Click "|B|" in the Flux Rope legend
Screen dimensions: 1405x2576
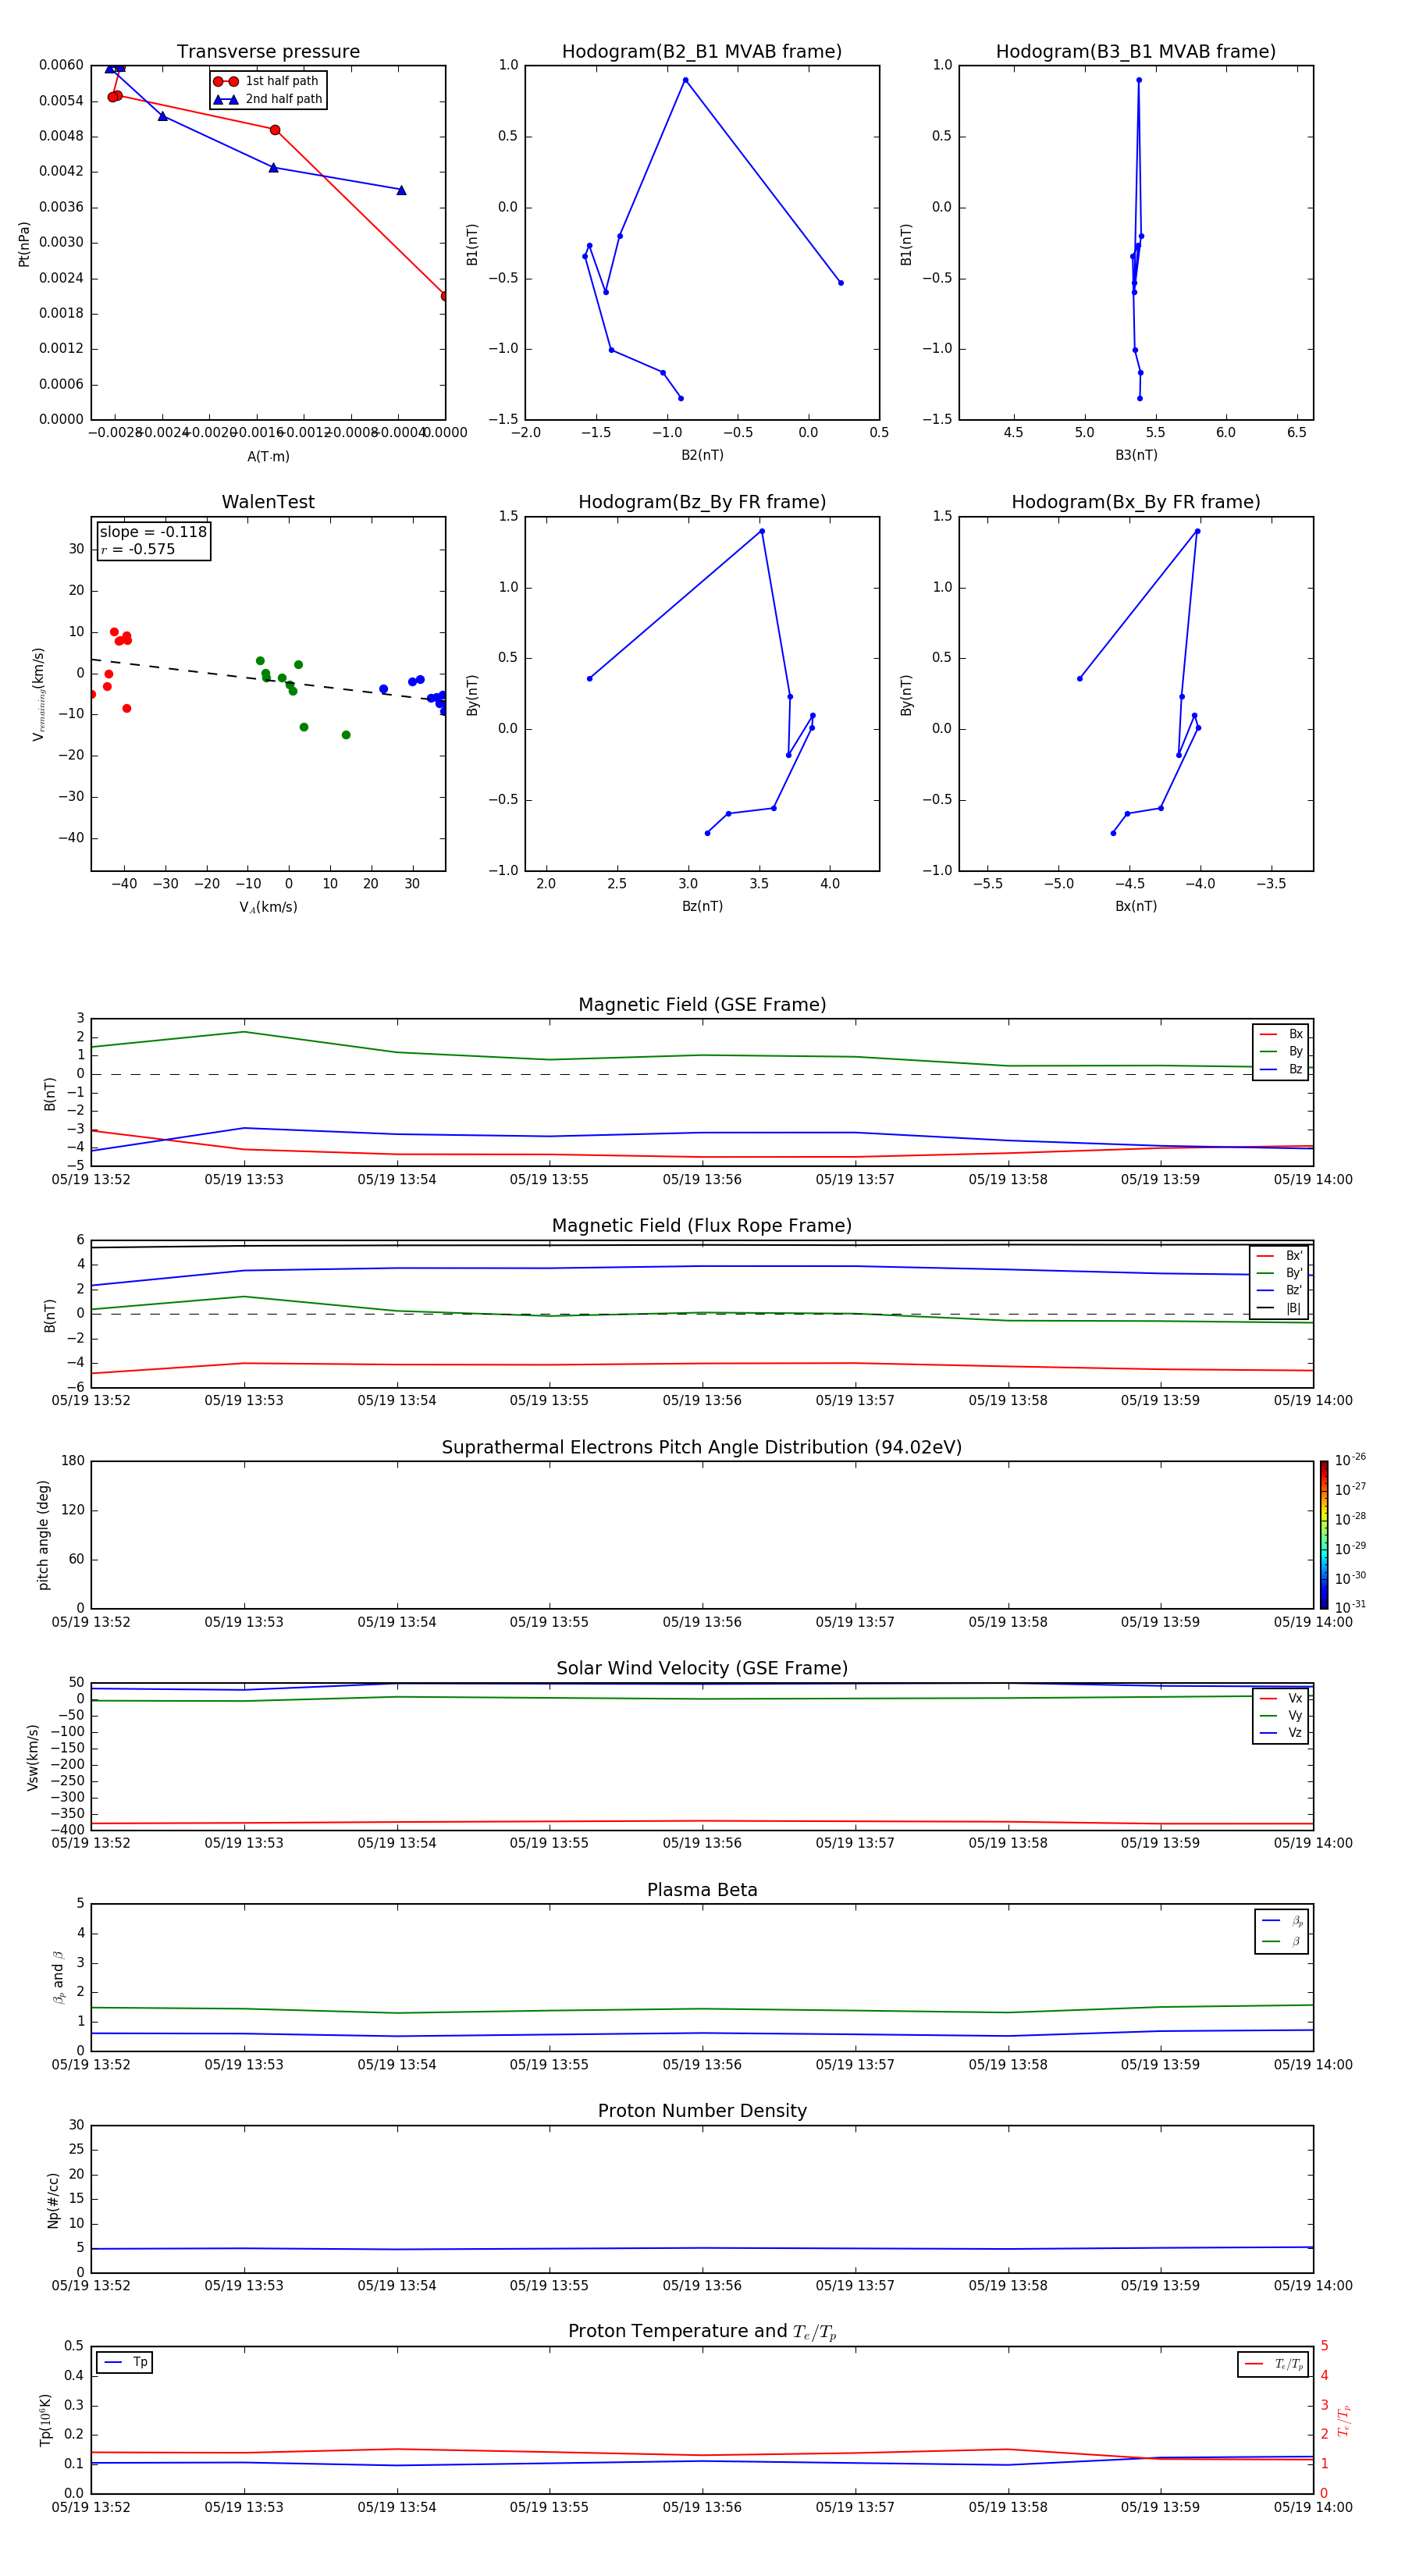[1294, 1308]
